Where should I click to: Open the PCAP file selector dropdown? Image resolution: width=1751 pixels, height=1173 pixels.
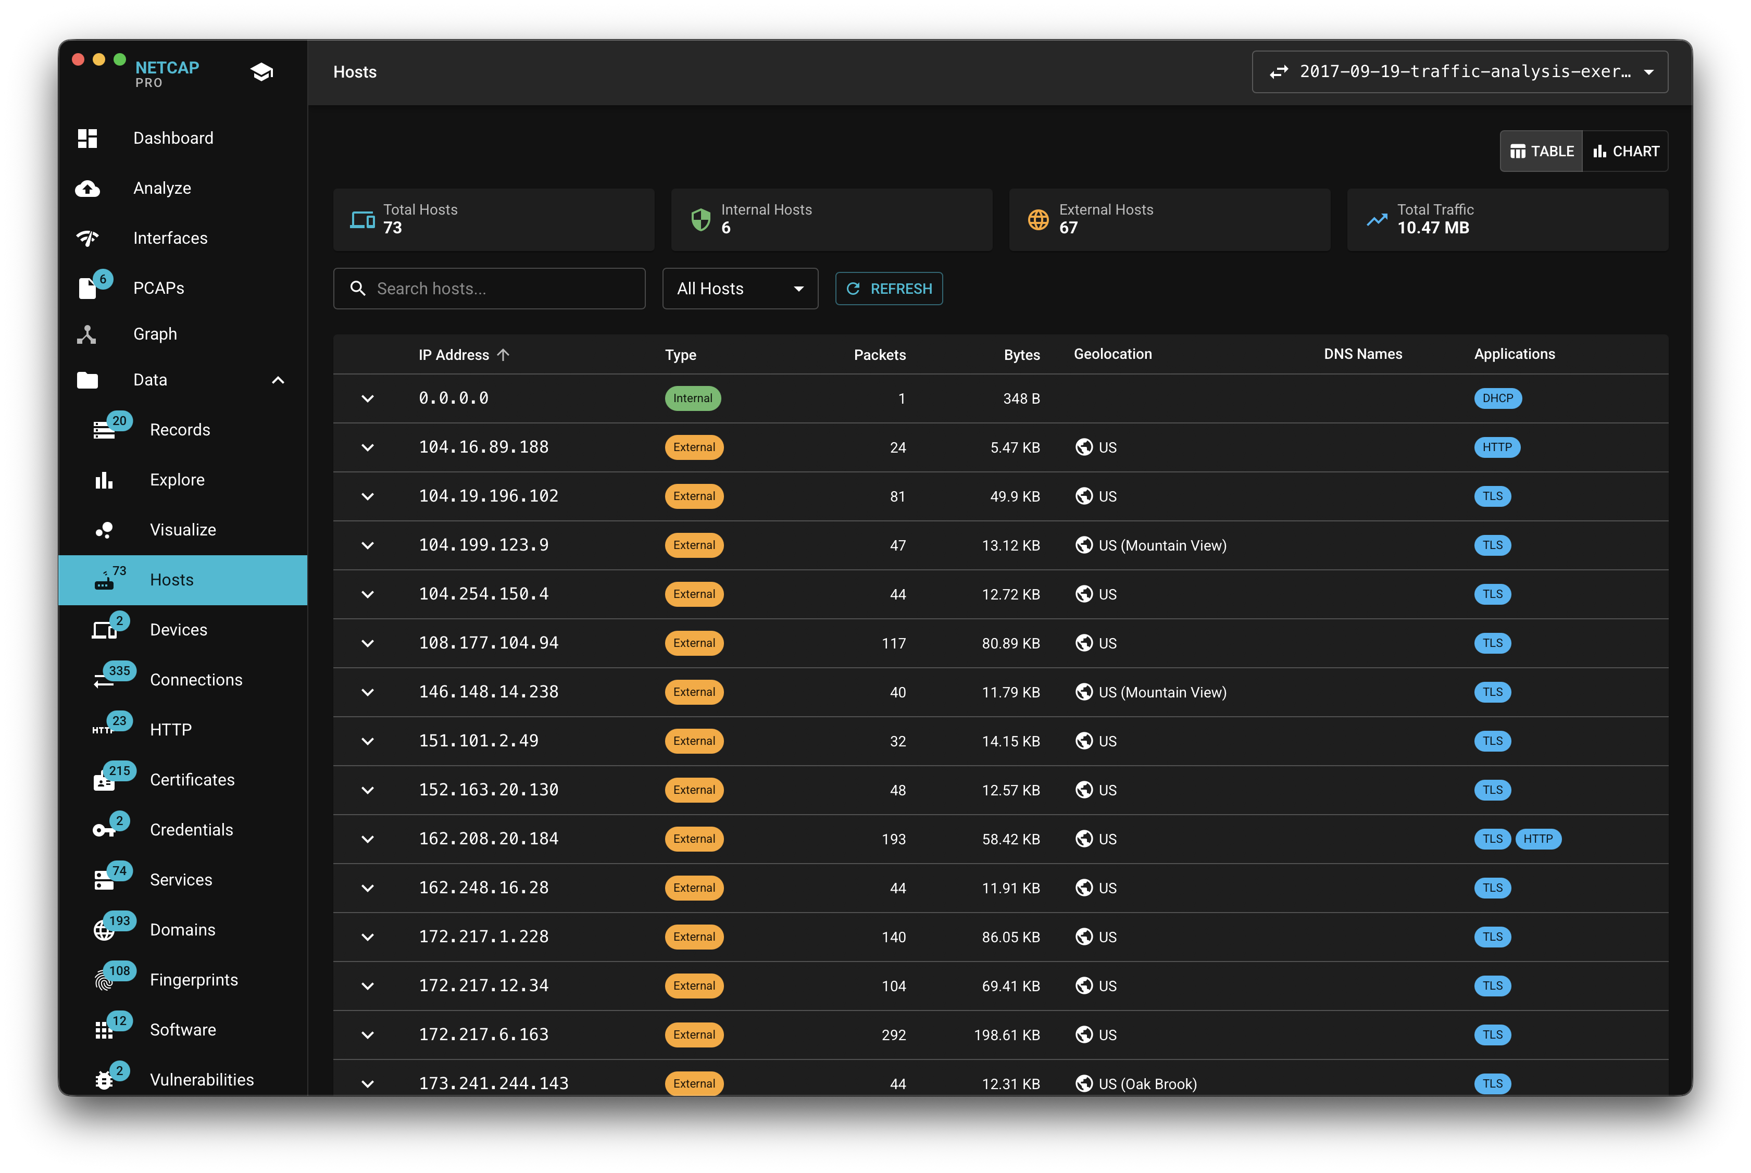click(x=1459, y=72)
